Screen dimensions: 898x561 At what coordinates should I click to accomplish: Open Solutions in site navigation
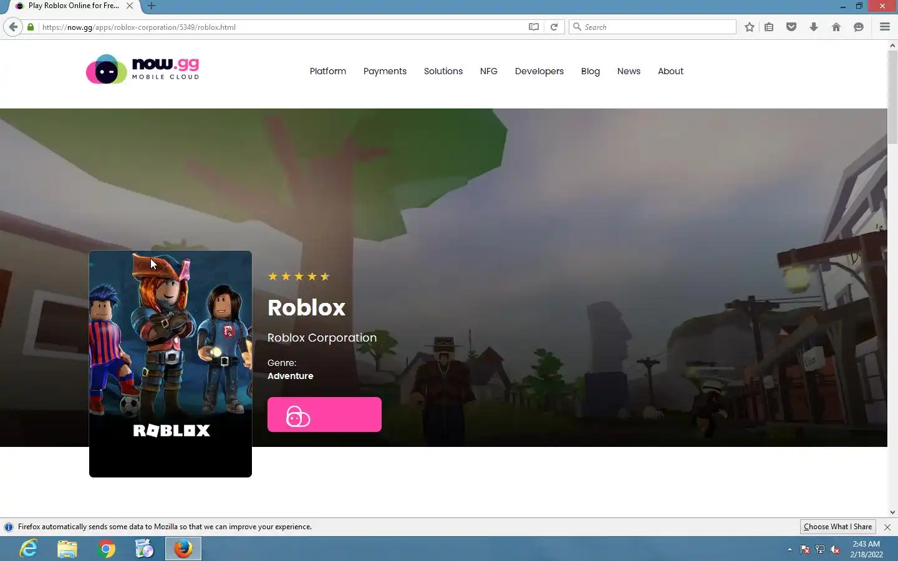(x=443, y=71)
